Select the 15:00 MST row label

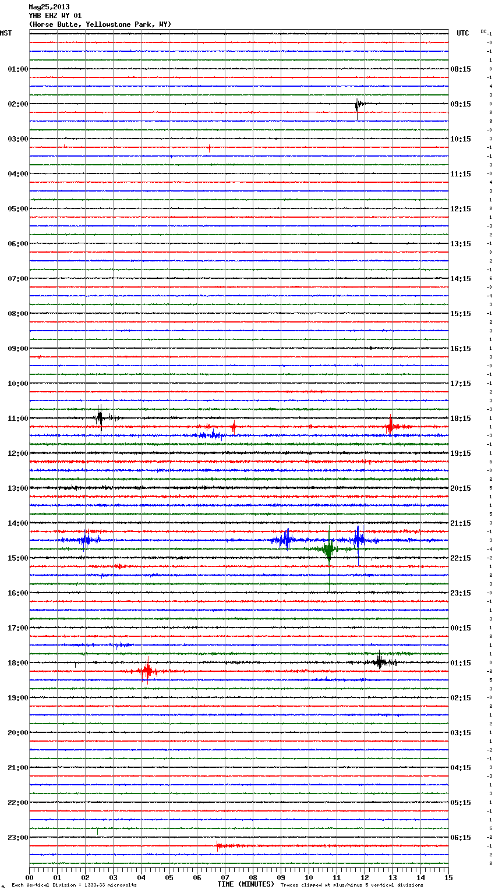point(18,558)
